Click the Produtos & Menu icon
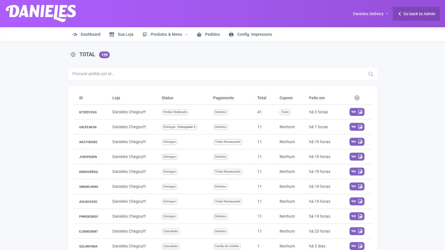The width and height of the screenshot is (445, 250). point(145,35)
